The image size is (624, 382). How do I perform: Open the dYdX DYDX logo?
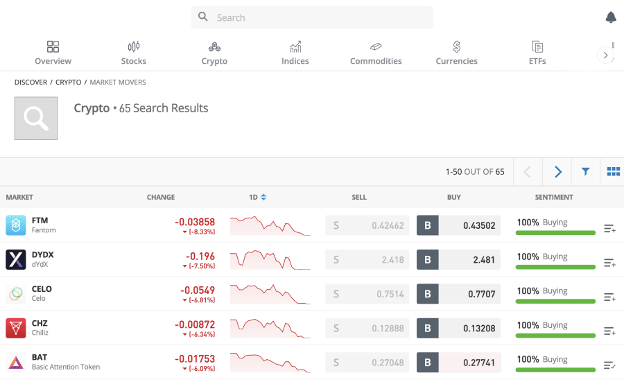16,259
